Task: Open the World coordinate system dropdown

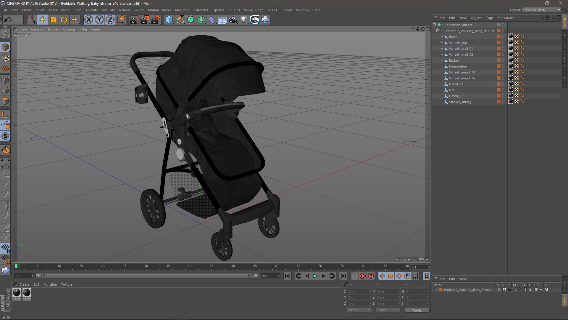Action: (359, 310)
